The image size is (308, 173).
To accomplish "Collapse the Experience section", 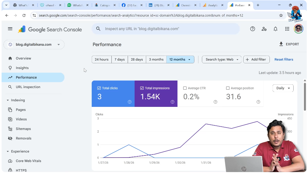I will tap(8, 151).
